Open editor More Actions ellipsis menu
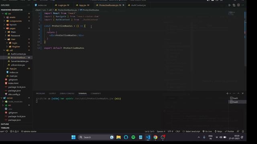Image resolution: width=257 pixels, height=144 pixels. (243, 5)
